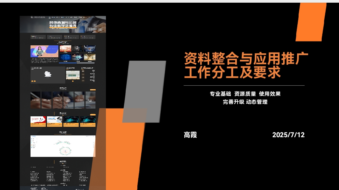
Task: Click the first round statistics icon beside the classroom photo
Action: (83, 71)
